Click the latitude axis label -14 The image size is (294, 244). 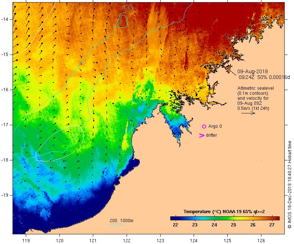pyautogui.click(x=4, y=19)
